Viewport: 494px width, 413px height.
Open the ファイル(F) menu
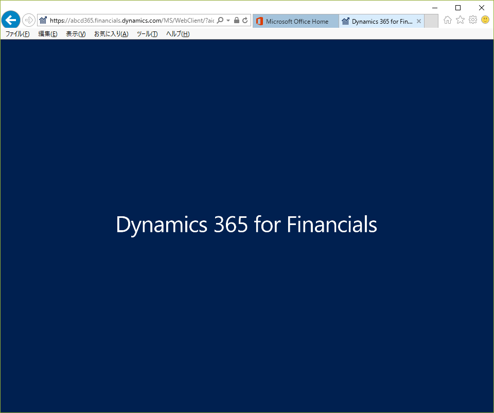tap(17, 34)
